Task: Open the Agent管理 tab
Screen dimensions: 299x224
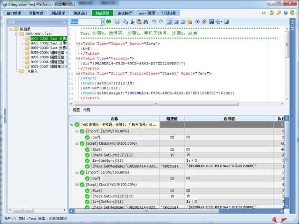Action: (x=147, y=13)
